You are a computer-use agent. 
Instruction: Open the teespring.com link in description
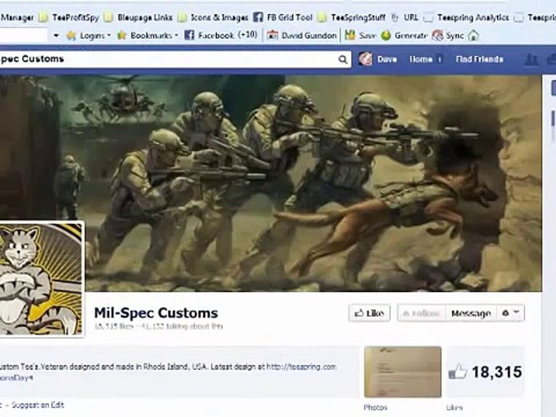click(301, 367)
